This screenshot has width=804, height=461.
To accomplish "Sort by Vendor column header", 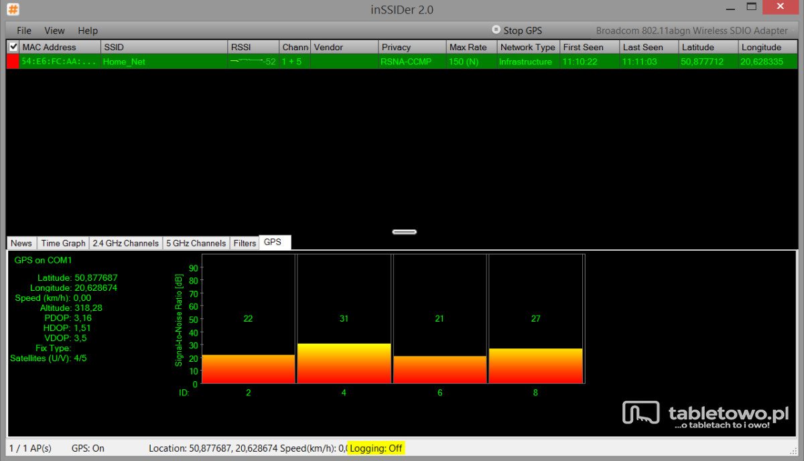I will 344,47.
